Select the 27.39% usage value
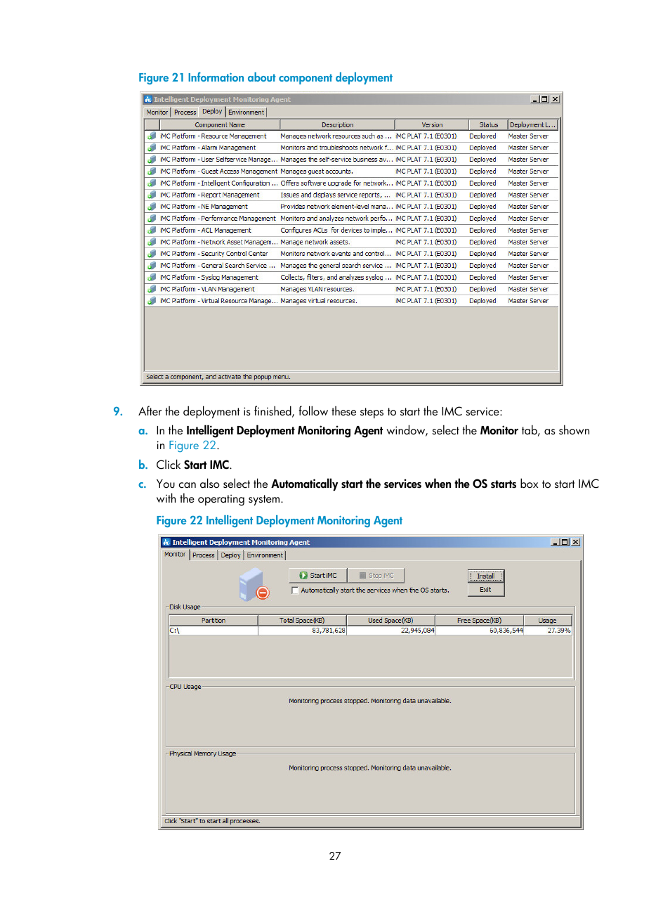This screenshot has height=911, width=670. click(x=548, y=631)
